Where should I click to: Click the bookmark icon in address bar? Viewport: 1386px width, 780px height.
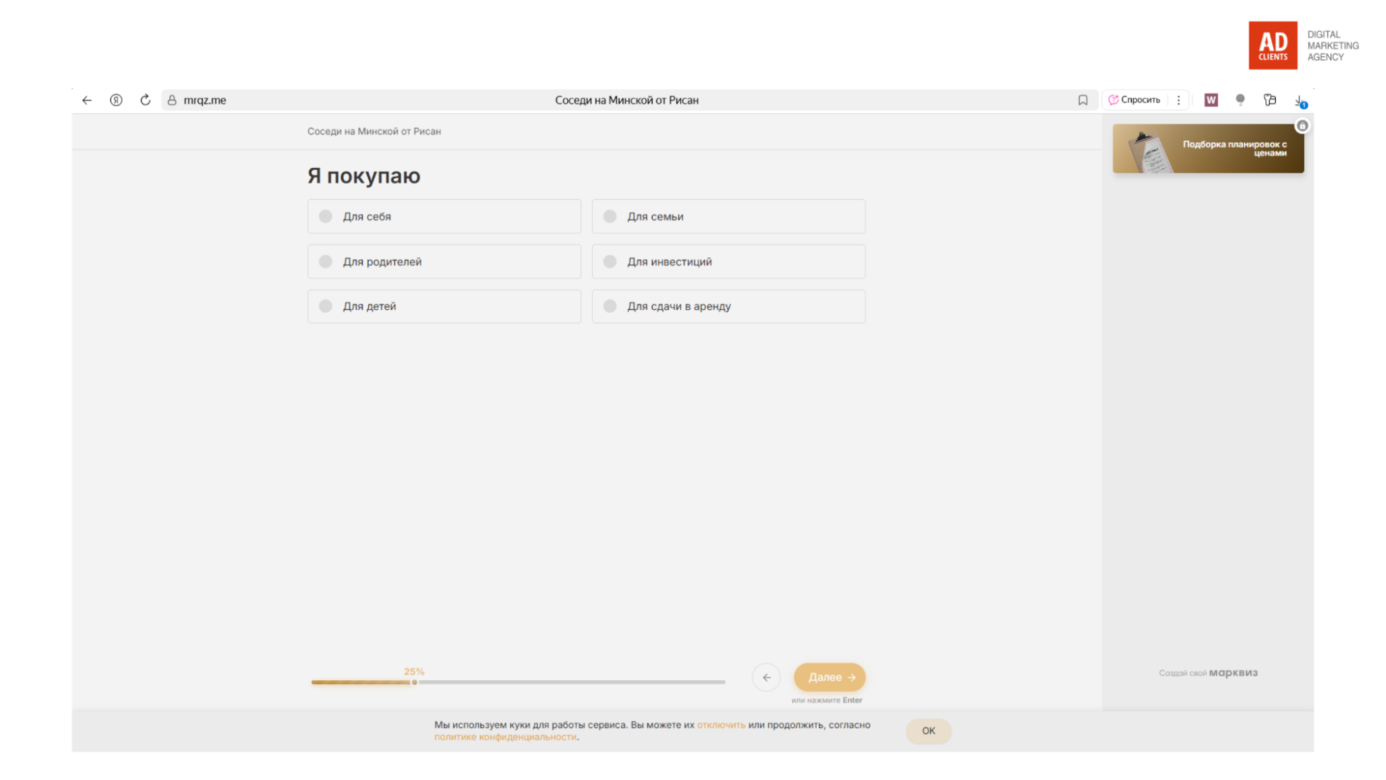click(1082, 100)
